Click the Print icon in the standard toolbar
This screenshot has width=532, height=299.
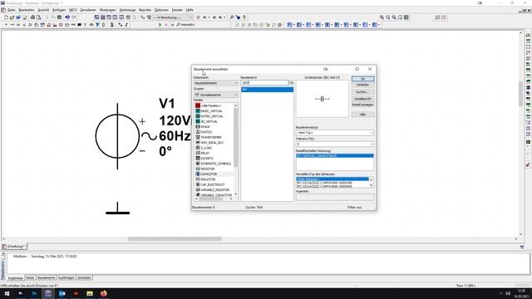32,17
